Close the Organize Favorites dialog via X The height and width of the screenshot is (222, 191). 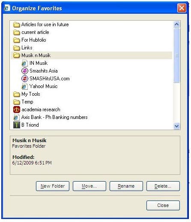(182, 8)
